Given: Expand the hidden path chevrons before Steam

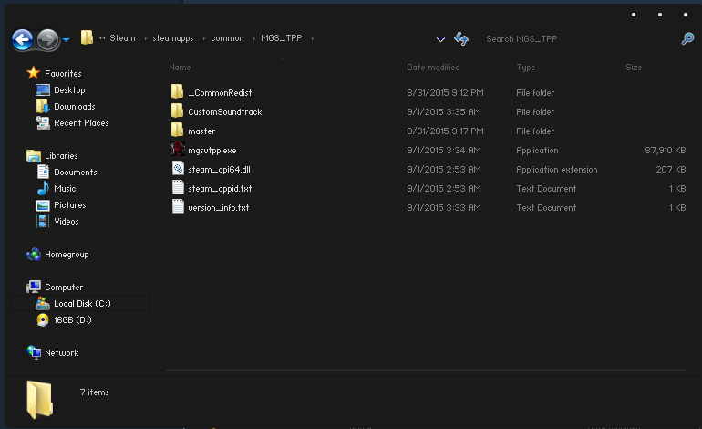Looking at the screenshot, I should (102, 38).
